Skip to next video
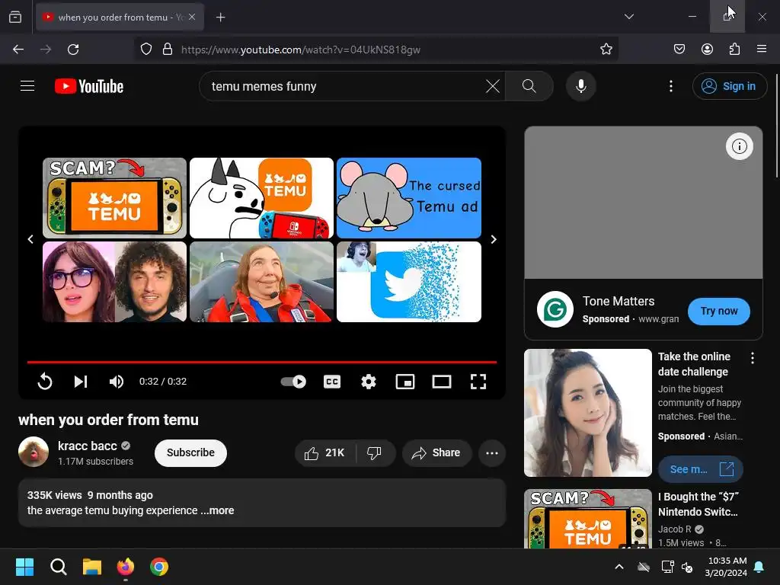 click(x=81, y=382)
